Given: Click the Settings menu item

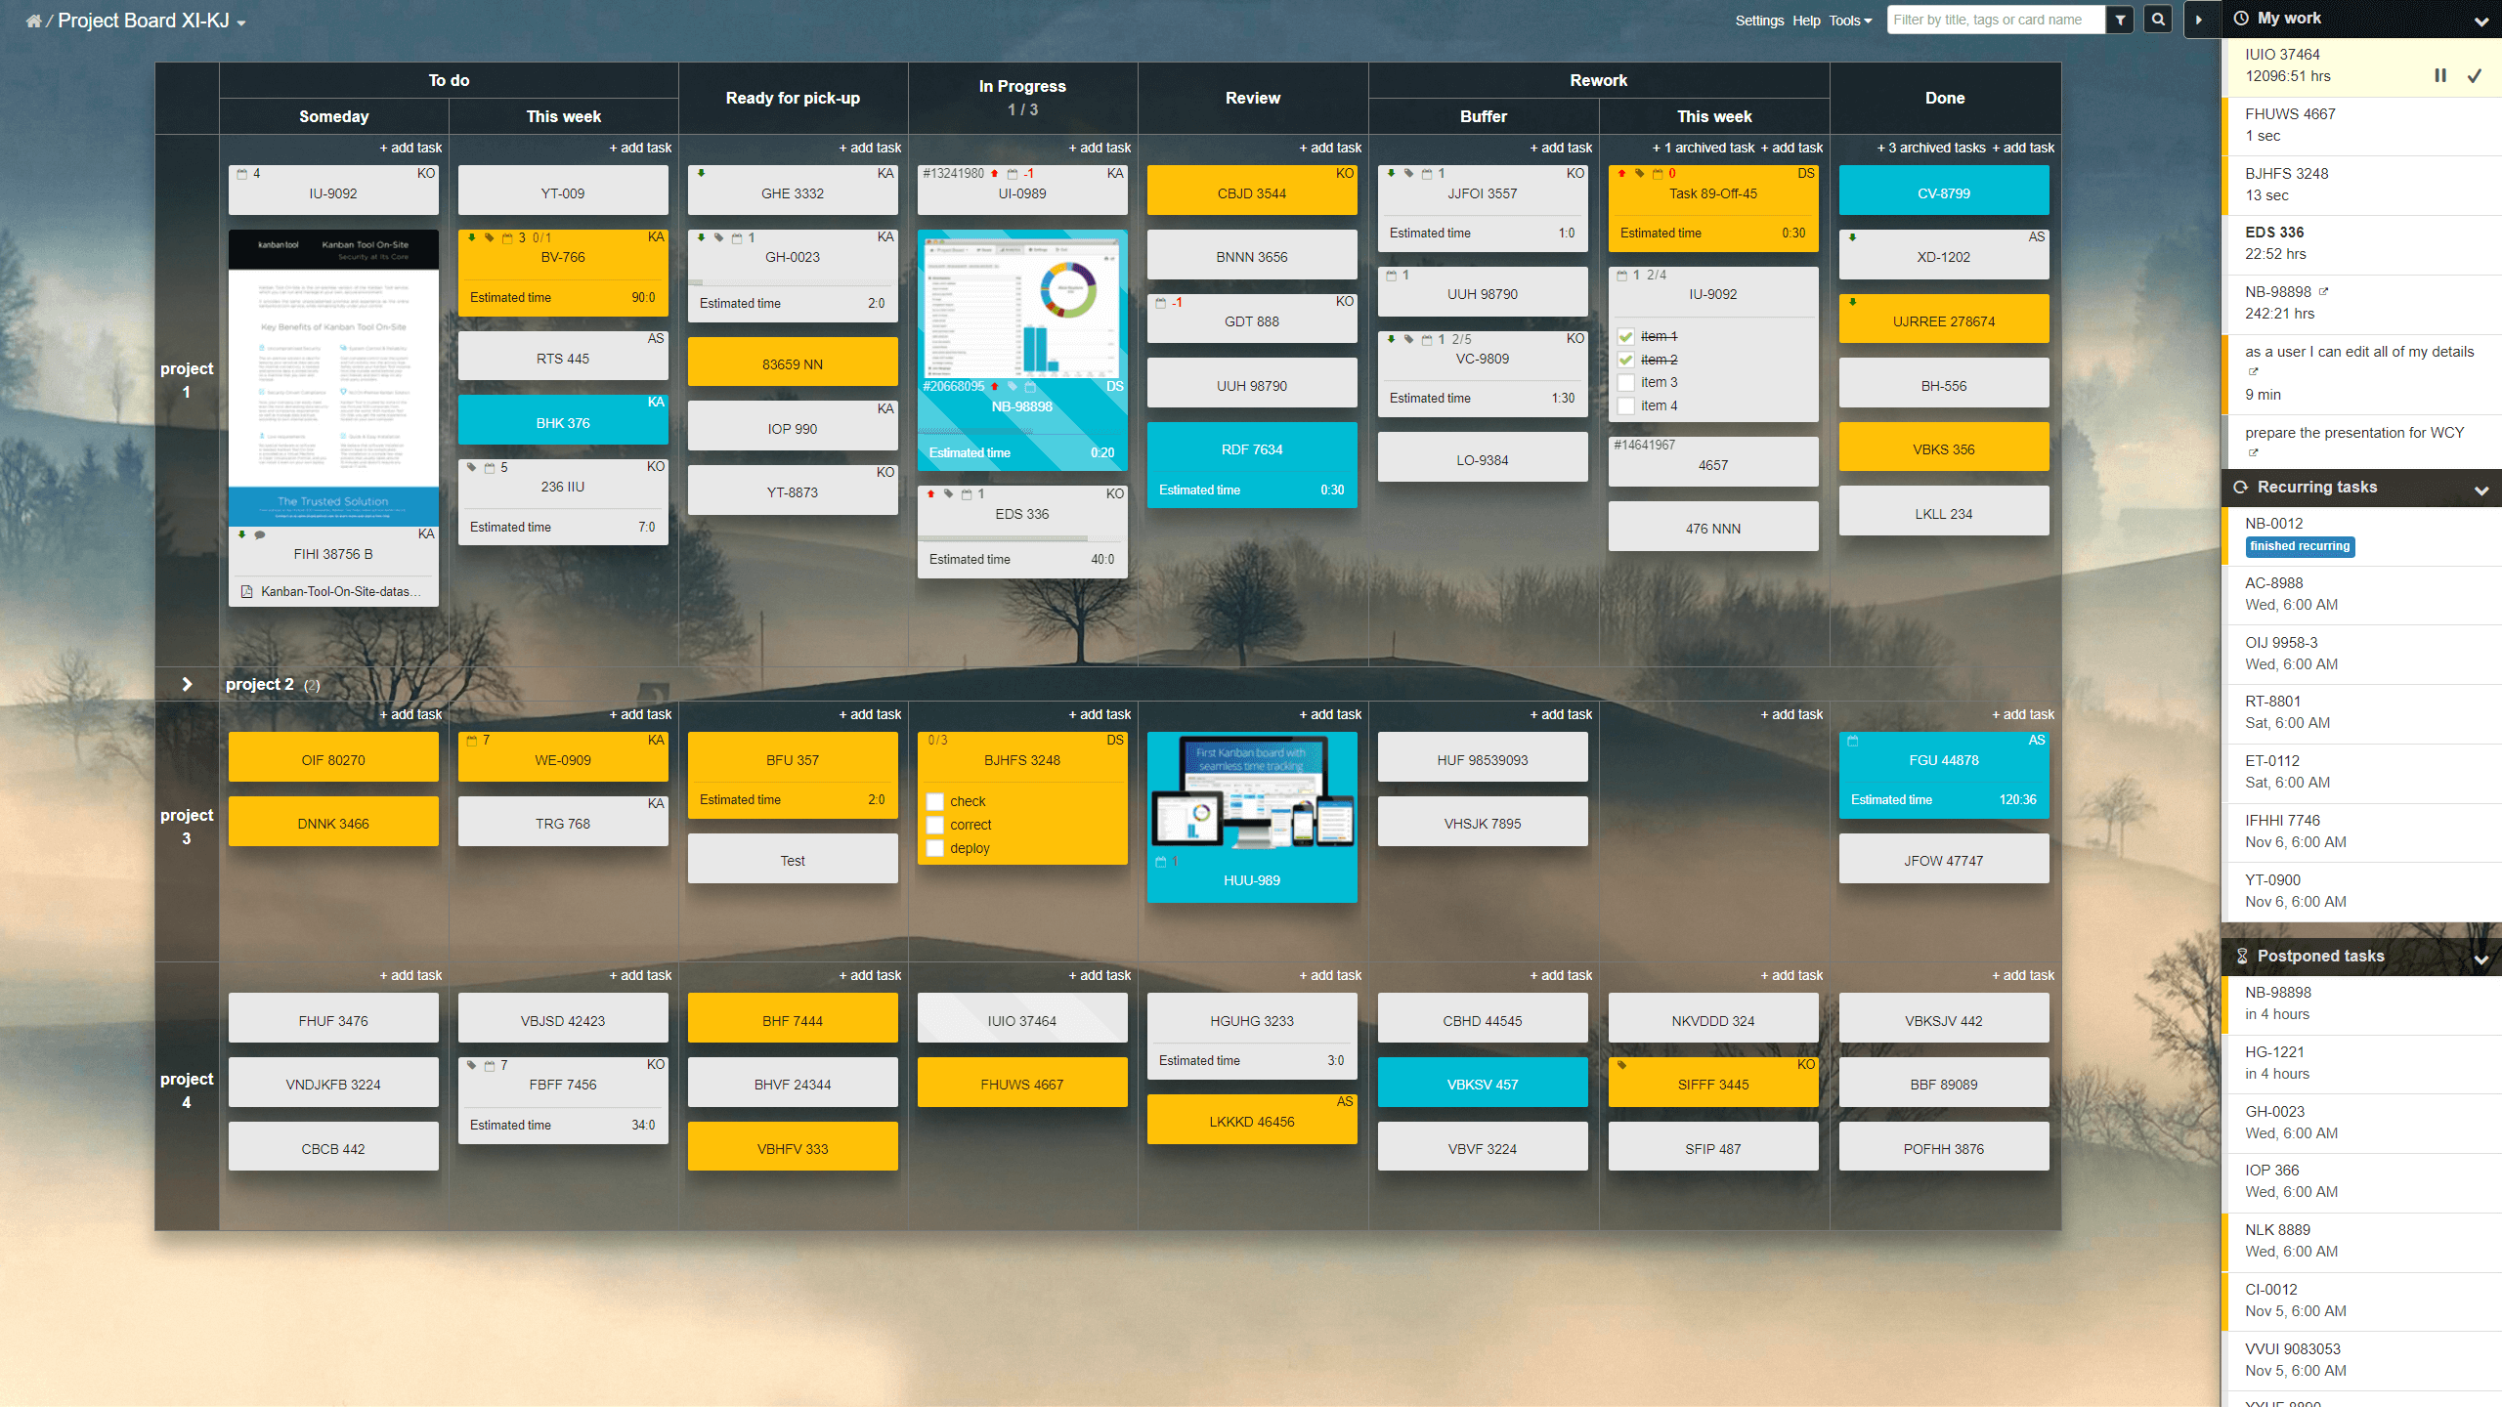Looking at the screenshot, I should click(1763, 19).
